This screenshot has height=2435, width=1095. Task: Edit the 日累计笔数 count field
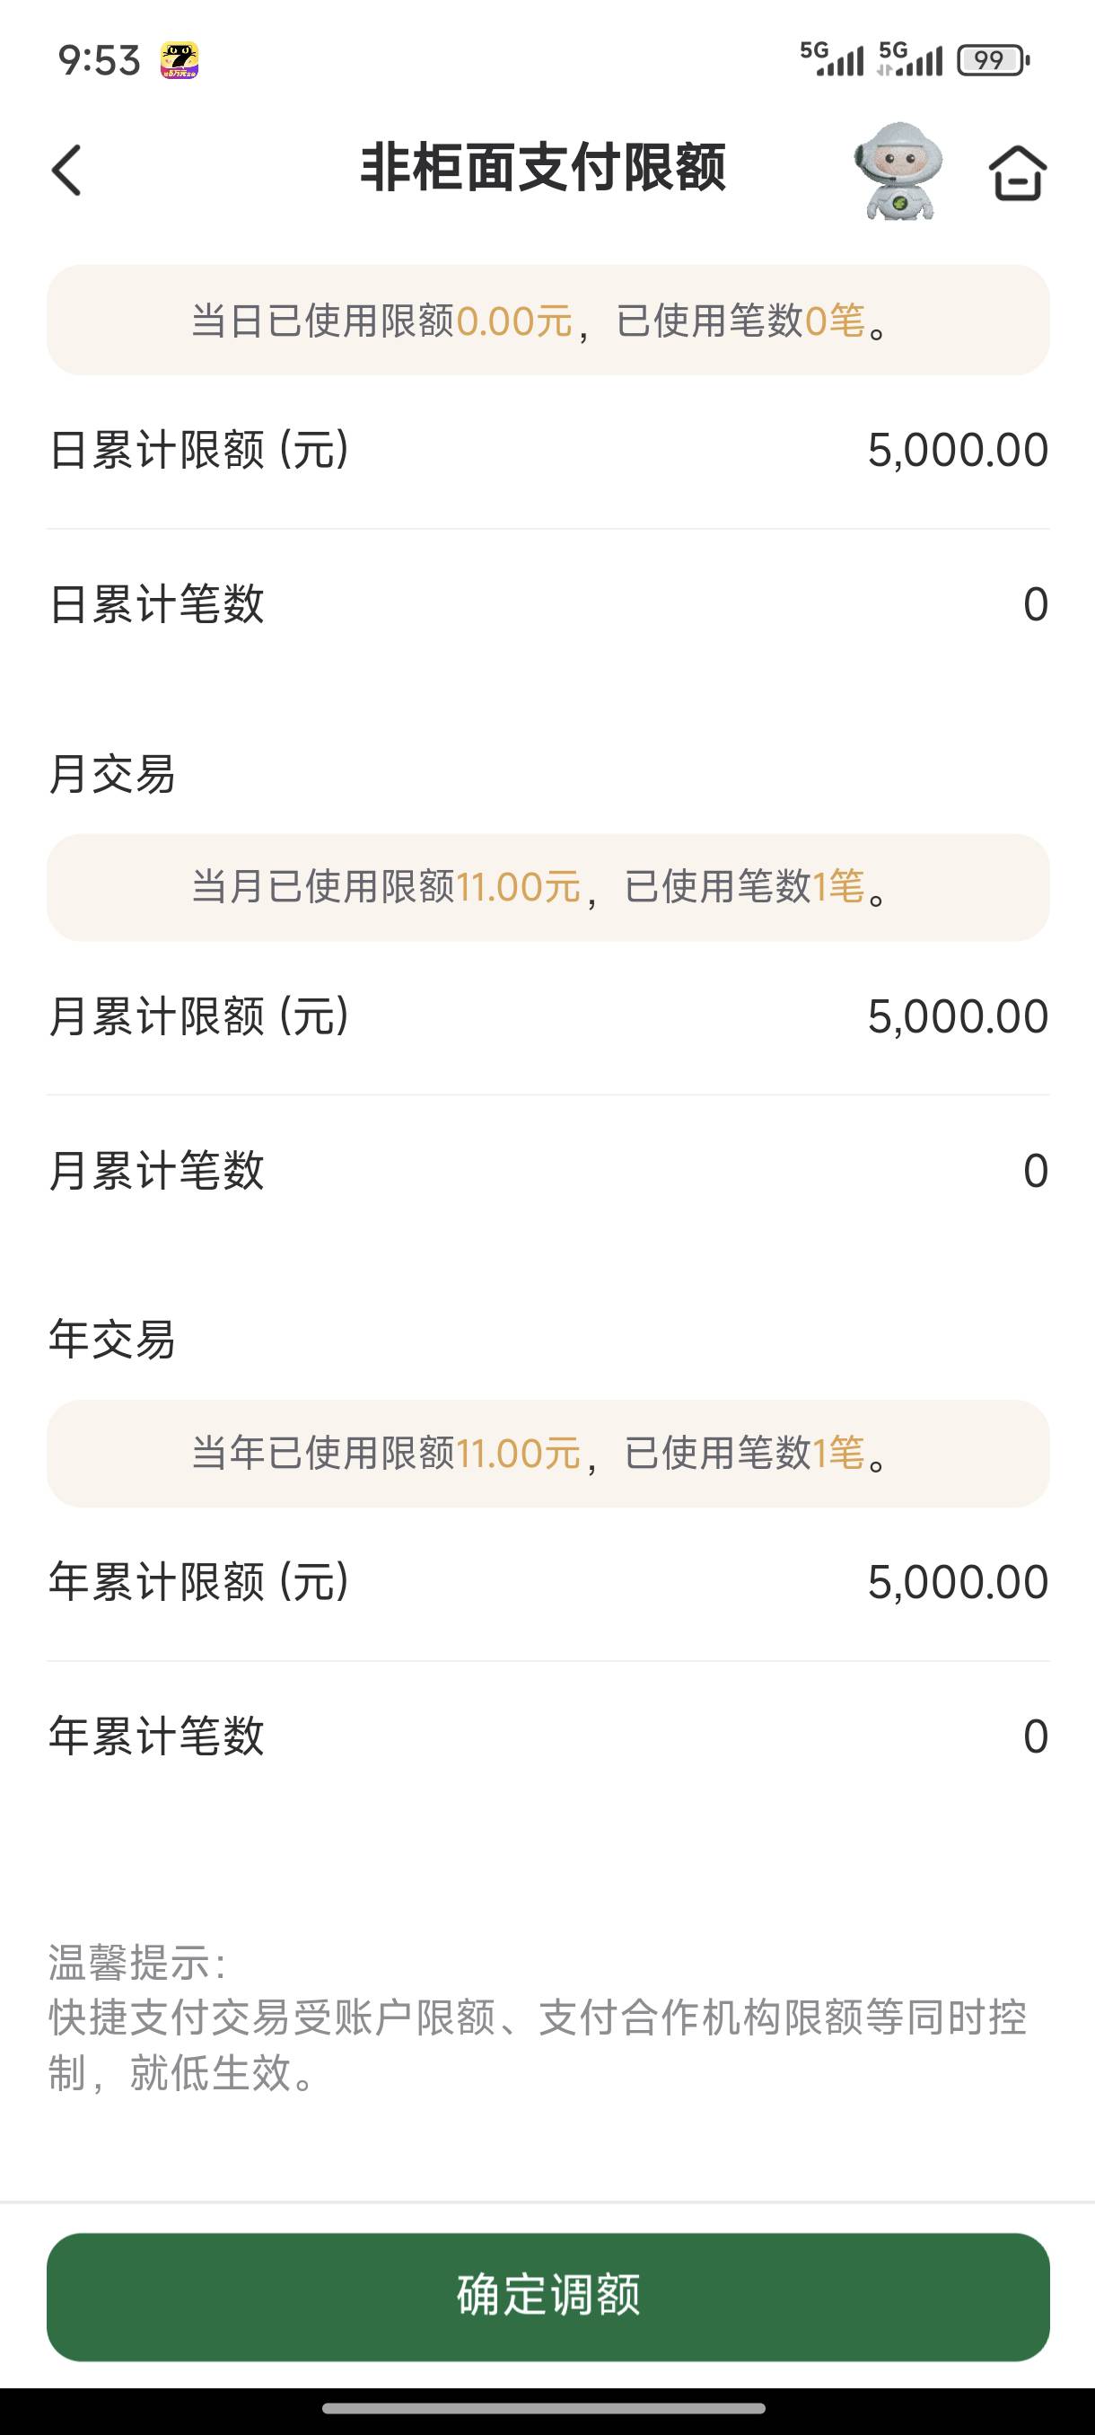click(x=1035, y=604)
